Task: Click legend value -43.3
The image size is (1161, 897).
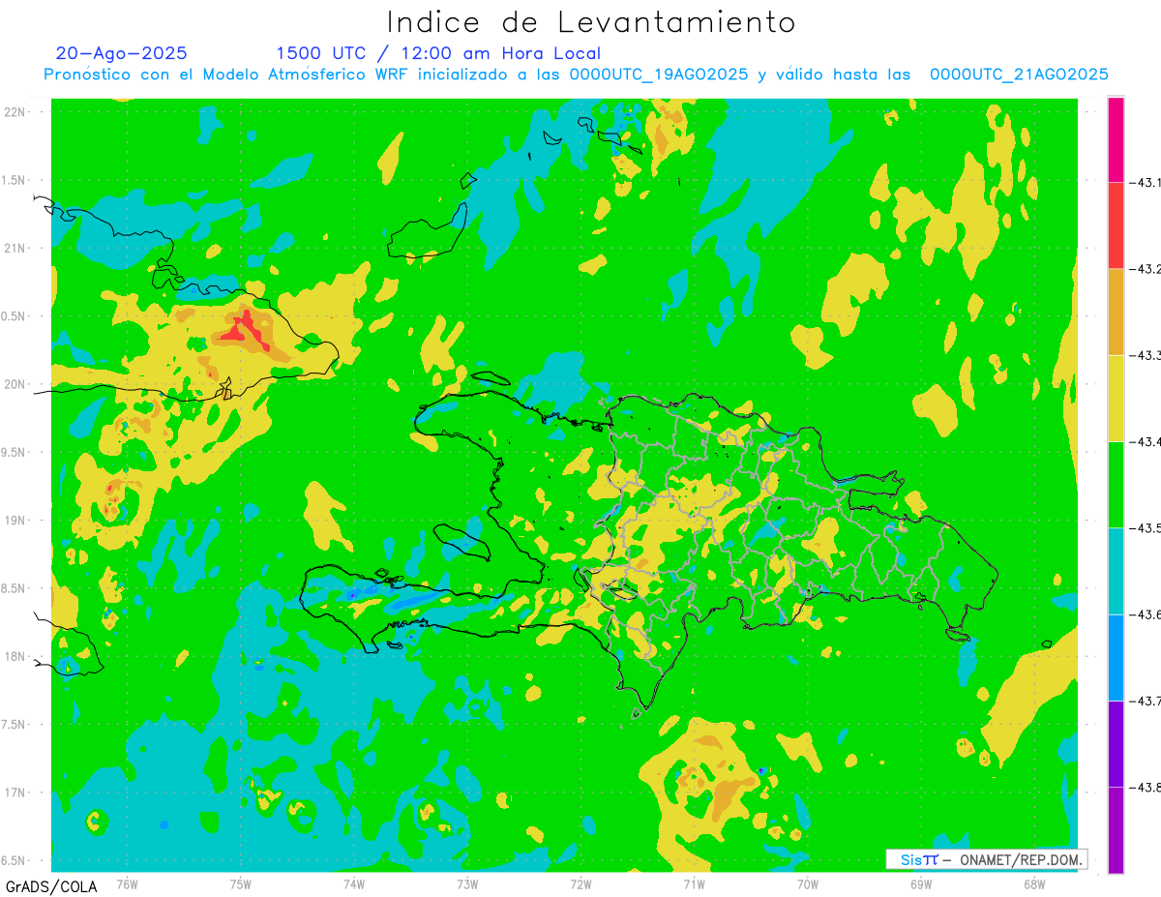Action: tap(1144, 356)
